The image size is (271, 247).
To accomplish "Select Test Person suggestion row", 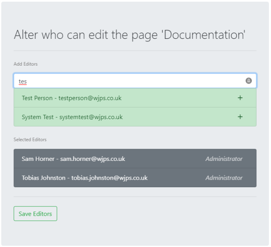I will (x=135, y=98).
